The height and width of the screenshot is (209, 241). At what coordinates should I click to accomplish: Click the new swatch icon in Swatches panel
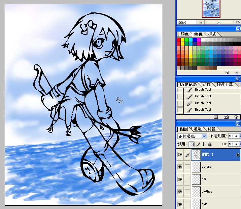tap(227, 72)
